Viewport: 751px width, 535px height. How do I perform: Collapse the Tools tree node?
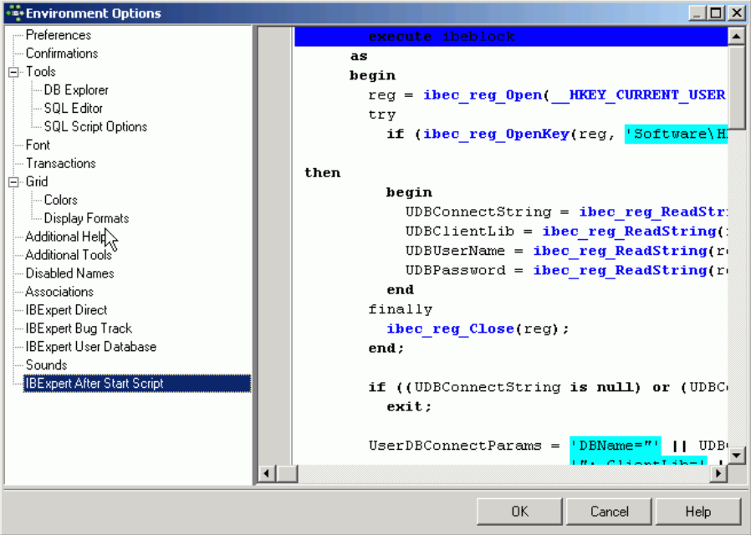point(13,72)
